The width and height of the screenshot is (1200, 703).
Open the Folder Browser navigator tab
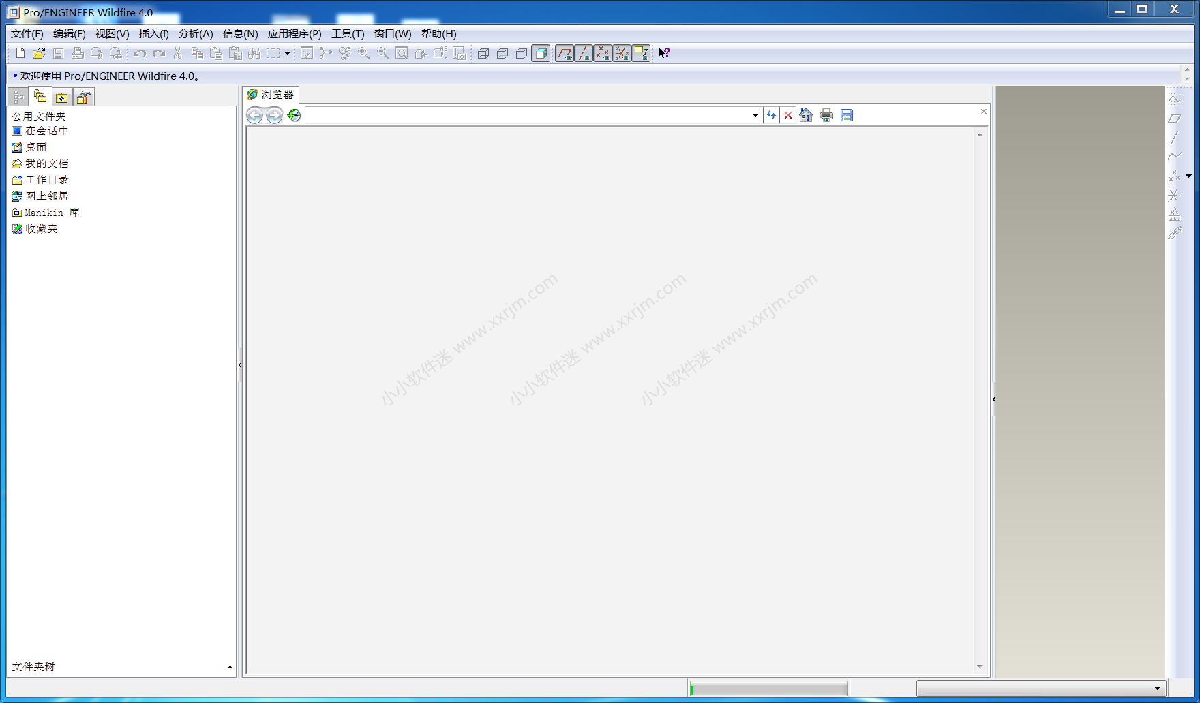[40, 97]
